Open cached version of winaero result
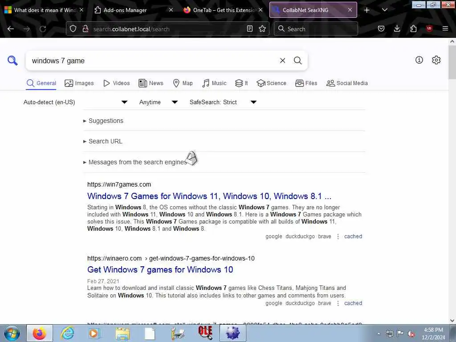The image size is (456, 342). coord(353,303)
